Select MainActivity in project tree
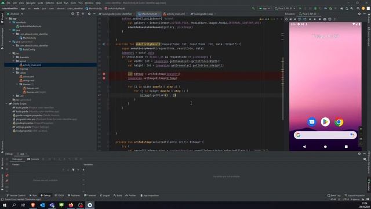The image size is (371, 209). 28,38
